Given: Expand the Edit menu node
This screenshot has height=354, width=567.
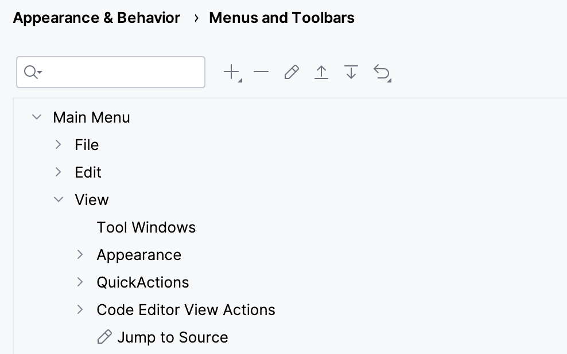Looking at the screenshot, I should 58,172.
